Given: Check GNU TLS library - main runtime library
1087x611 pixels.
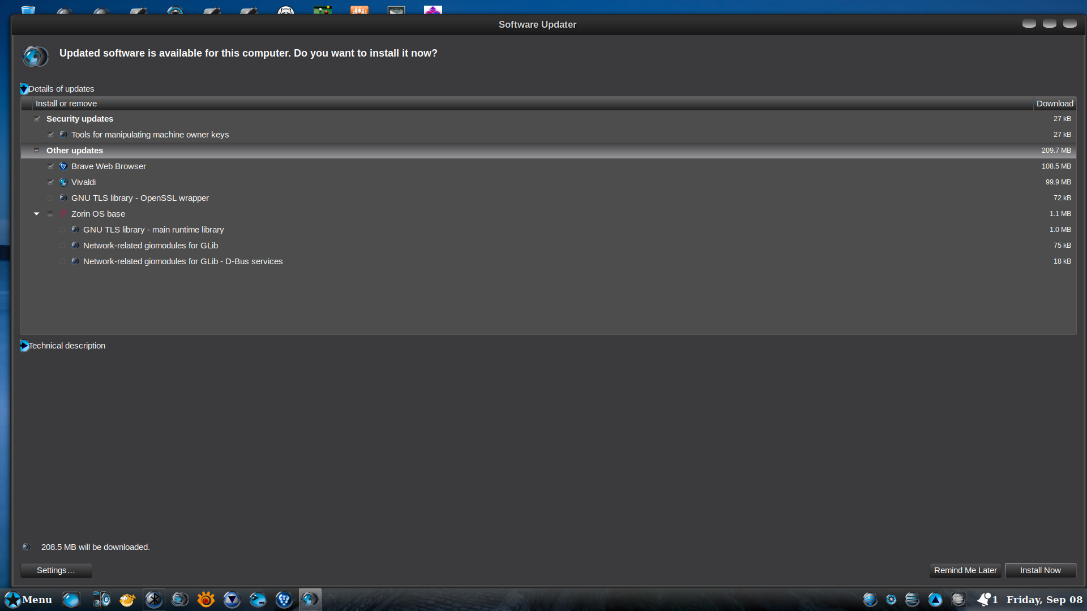Looking at the screenshot, I should [x=62, y=230].
